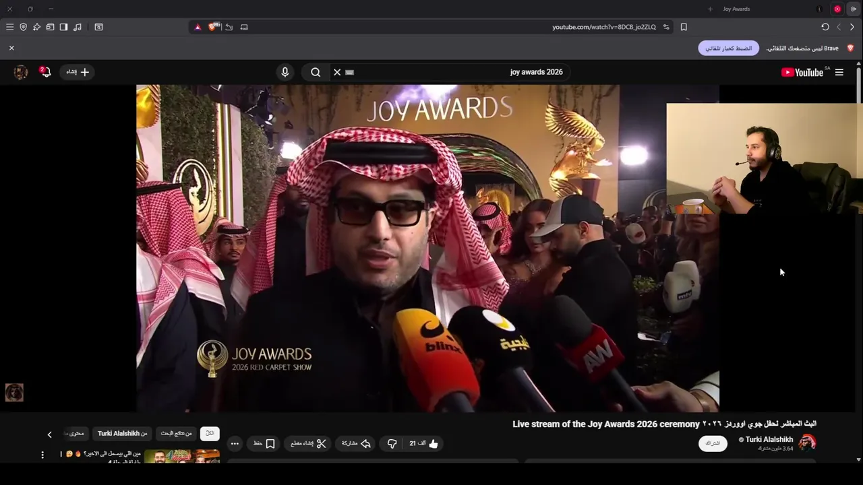Click the music note playlist icon
863x485 pixels.
tap(78, 27)
